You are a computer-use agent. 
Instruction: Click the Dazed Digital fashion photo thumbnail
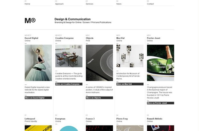pos(38,63)
